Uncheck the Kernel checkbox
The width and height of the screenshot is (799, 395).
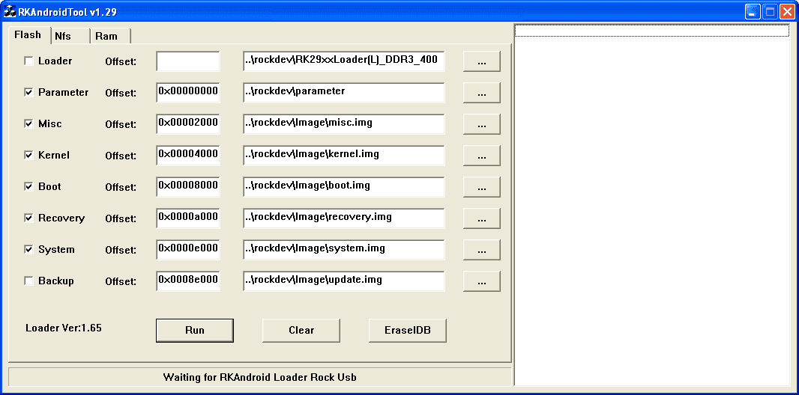(x=29, y=156)
